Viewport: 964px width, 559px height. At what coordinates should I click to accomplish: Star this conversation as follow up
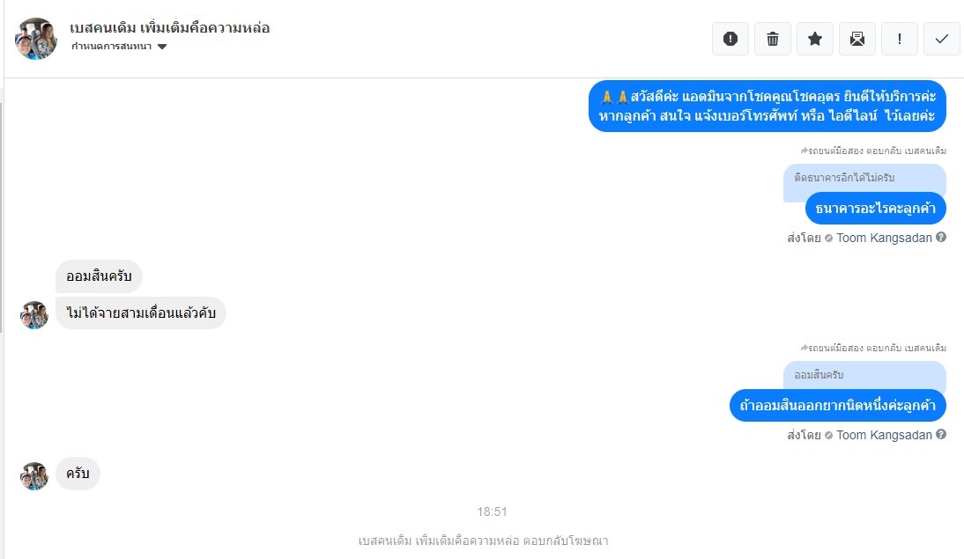(815, 39)
